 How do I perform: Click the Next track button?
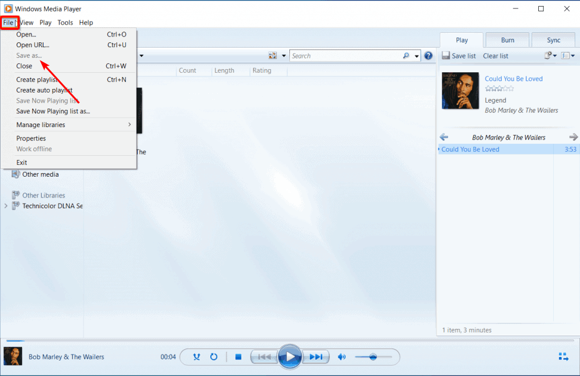tap(316, 357)
